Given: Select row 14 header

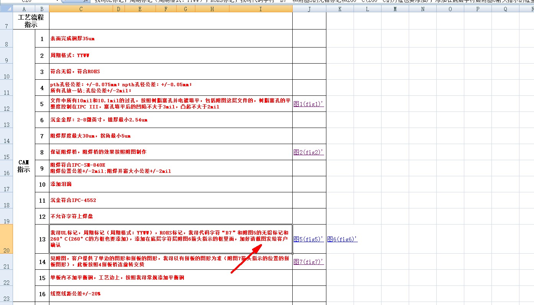Looking at the screenshot, I should pyautogui.click(x=7, y=136).
